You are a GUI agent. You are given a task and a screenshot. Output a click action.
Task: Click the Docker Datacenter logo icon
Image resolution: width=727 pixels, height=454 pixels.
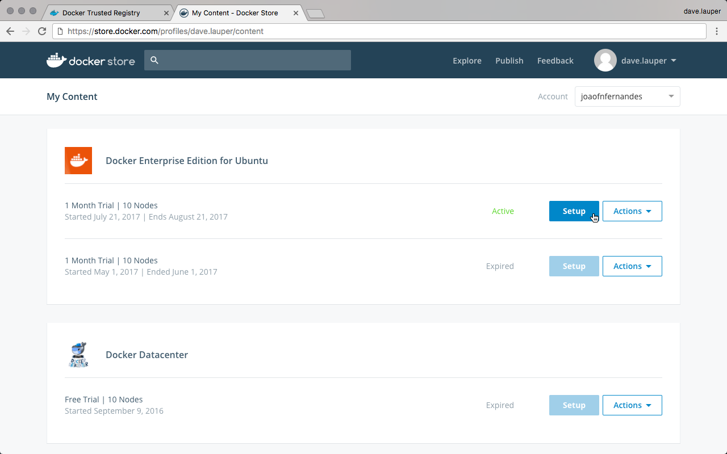(78, 355)
